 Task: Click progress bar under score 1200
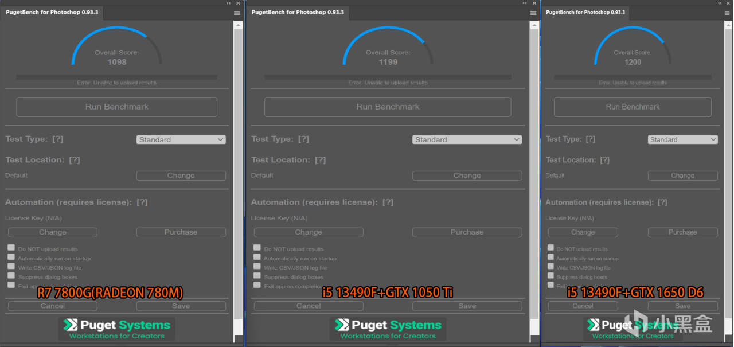pos(633,77)
